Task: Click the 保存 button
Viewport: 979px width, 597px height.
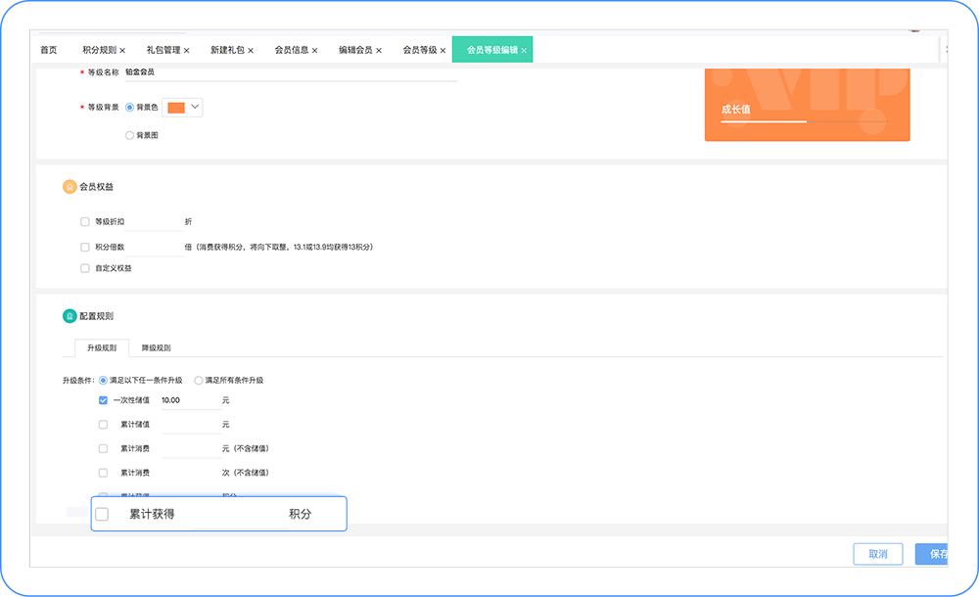Action: [x=935, y=553]
